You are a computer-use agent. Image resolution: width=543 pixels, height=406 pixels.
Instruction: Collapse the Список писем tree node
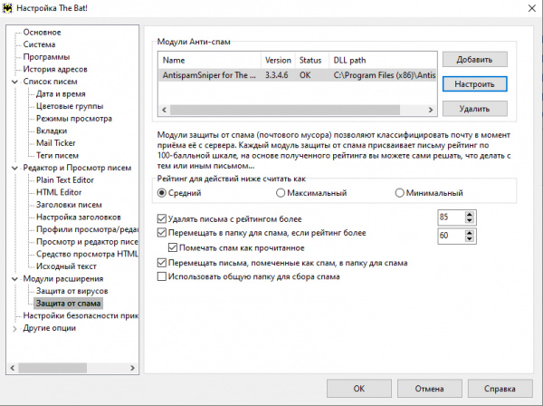14,82
